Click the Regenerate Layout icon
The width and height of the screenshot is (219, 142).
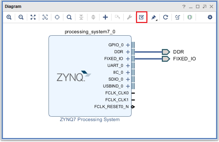166,17
